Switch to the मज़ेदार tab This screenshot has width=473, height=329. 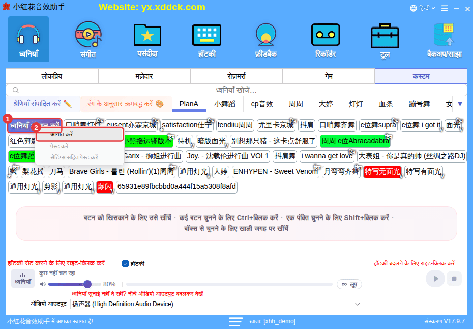coord(144,76)
